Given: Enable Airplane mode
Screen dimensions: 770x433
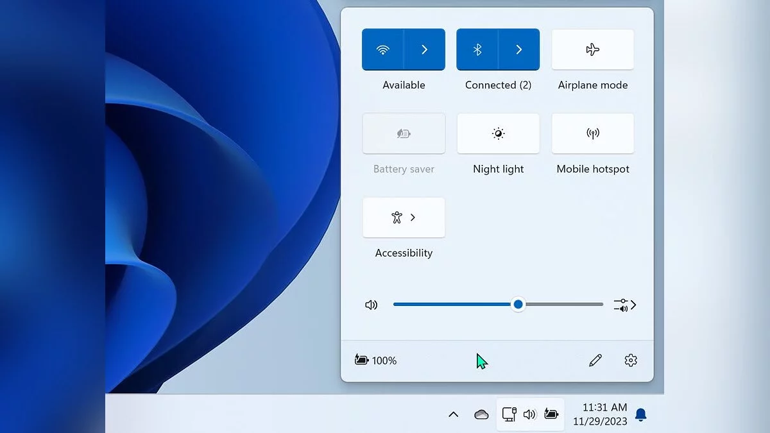Looking at the screenshot, I should (592, 49).
